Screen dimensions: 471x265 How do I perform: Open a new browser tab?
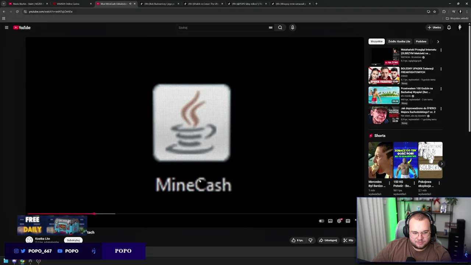coord(316,4)
